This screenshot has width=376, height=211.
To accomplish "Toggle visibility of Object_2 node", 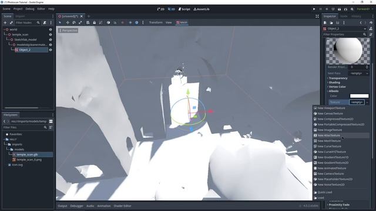I will [51, 50].
